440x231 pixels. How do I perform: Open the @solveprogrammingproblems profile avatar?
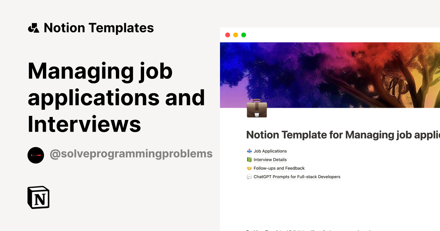coord(36,155)
